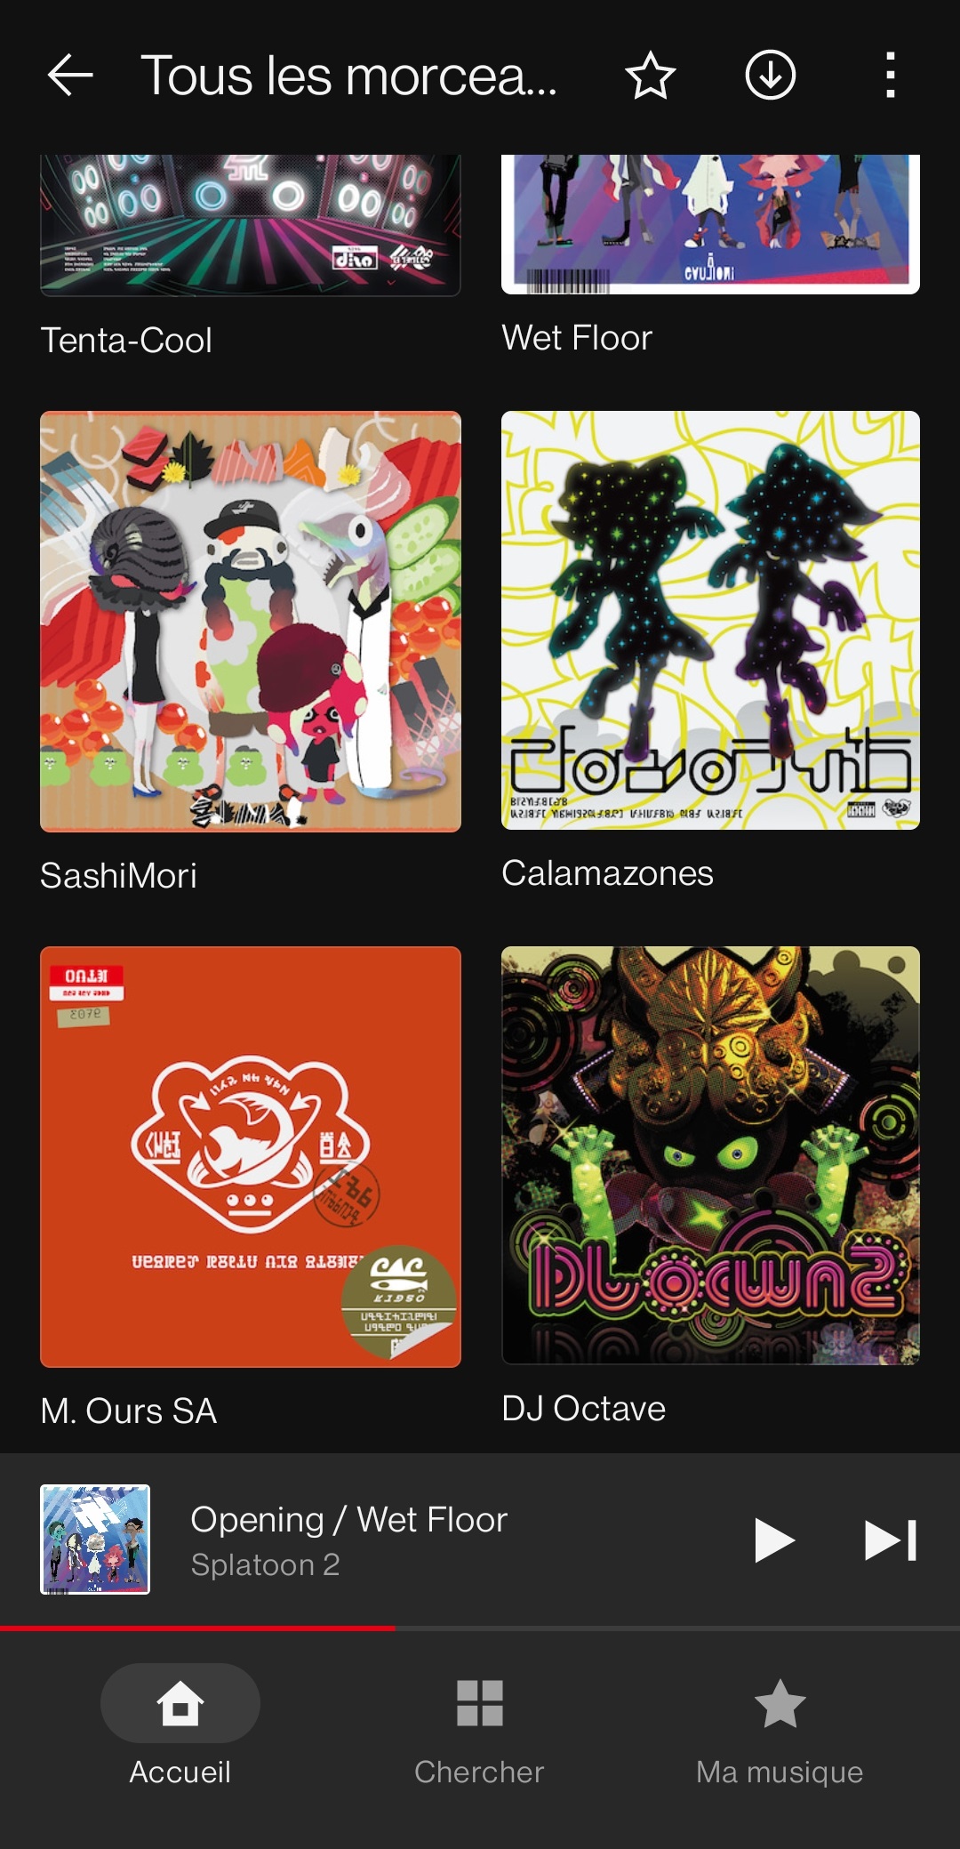Tap the Tenta-Cool label
960x1849 pixels.
coord(126,341)
